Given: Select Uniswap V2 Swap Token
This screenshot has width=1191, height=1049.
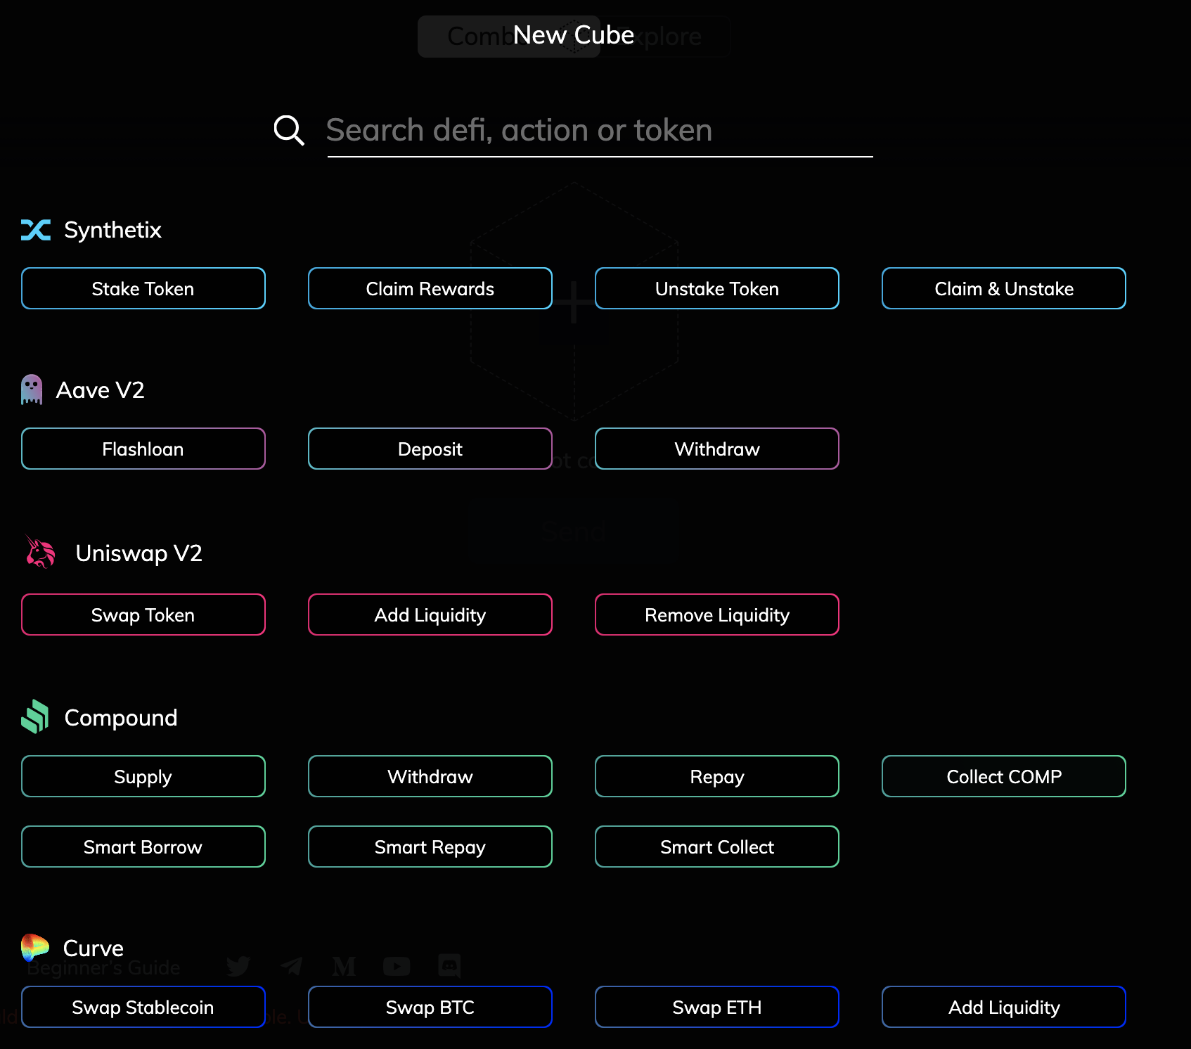Looking at the screenshot, I should (143, 614).
